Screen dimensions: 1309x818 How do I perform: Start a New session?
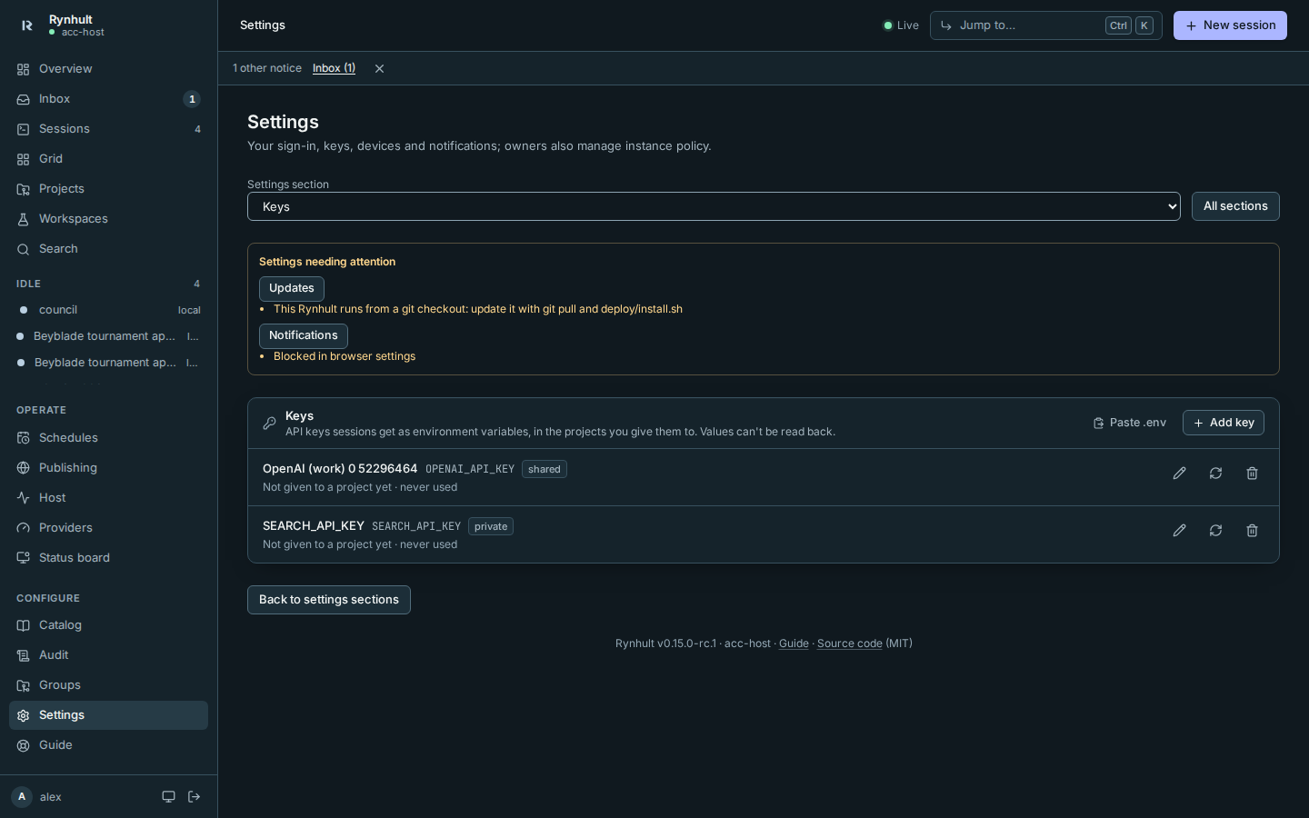point(1230,25)
